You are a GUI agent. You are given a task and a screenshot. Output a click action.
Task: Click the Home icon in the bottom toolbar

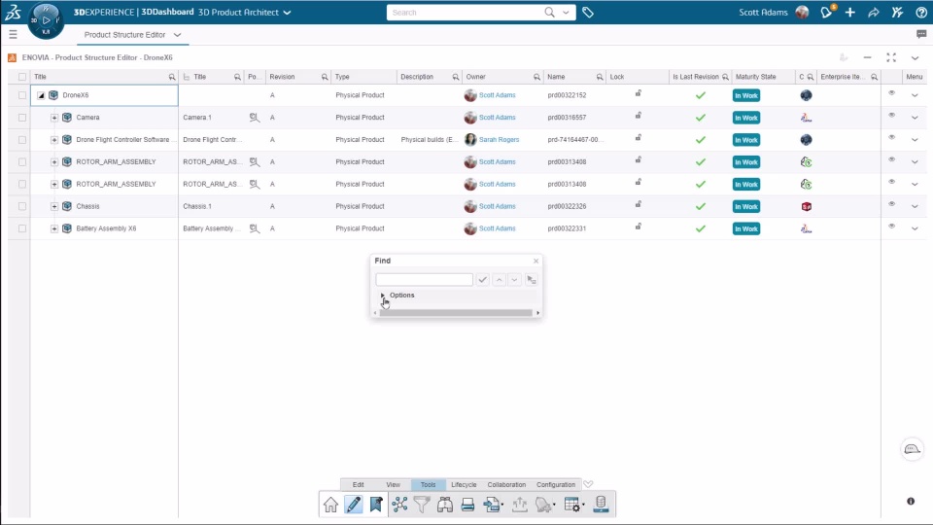[330, 505]
